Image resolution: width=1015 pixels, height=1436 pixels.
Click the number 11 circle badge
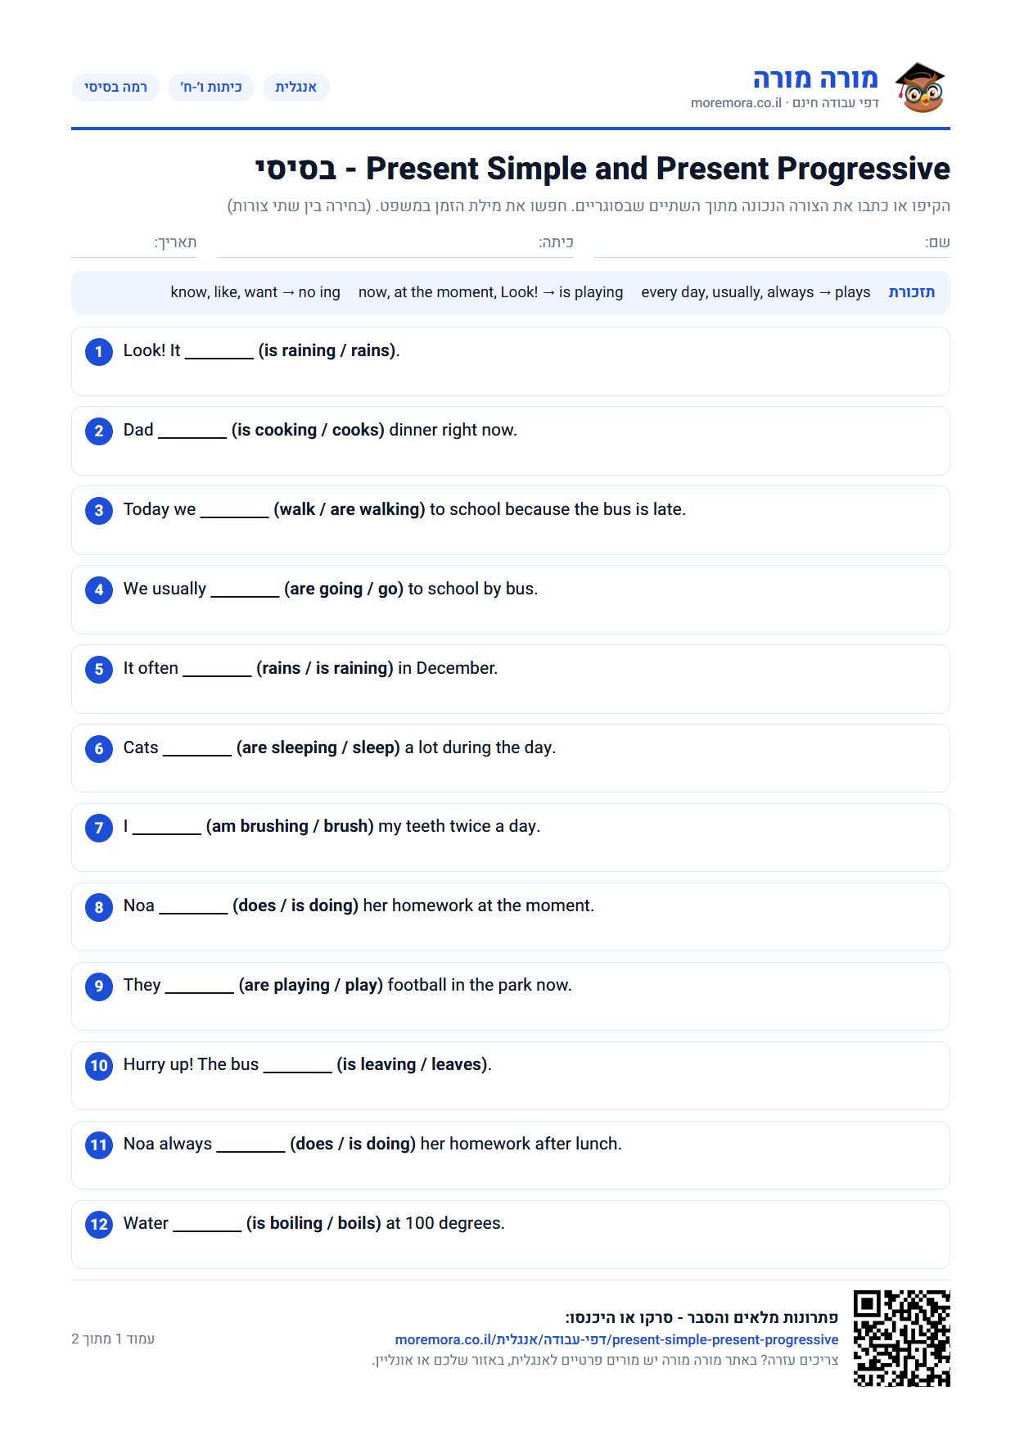click(x=99, y=1145)
